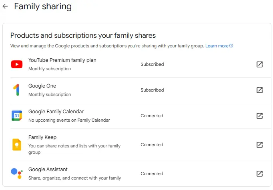Image resolution: width=273 pixels, height=190 pixels.
Task: Open Google Assistant external link icon
Action: click(259, 174)
